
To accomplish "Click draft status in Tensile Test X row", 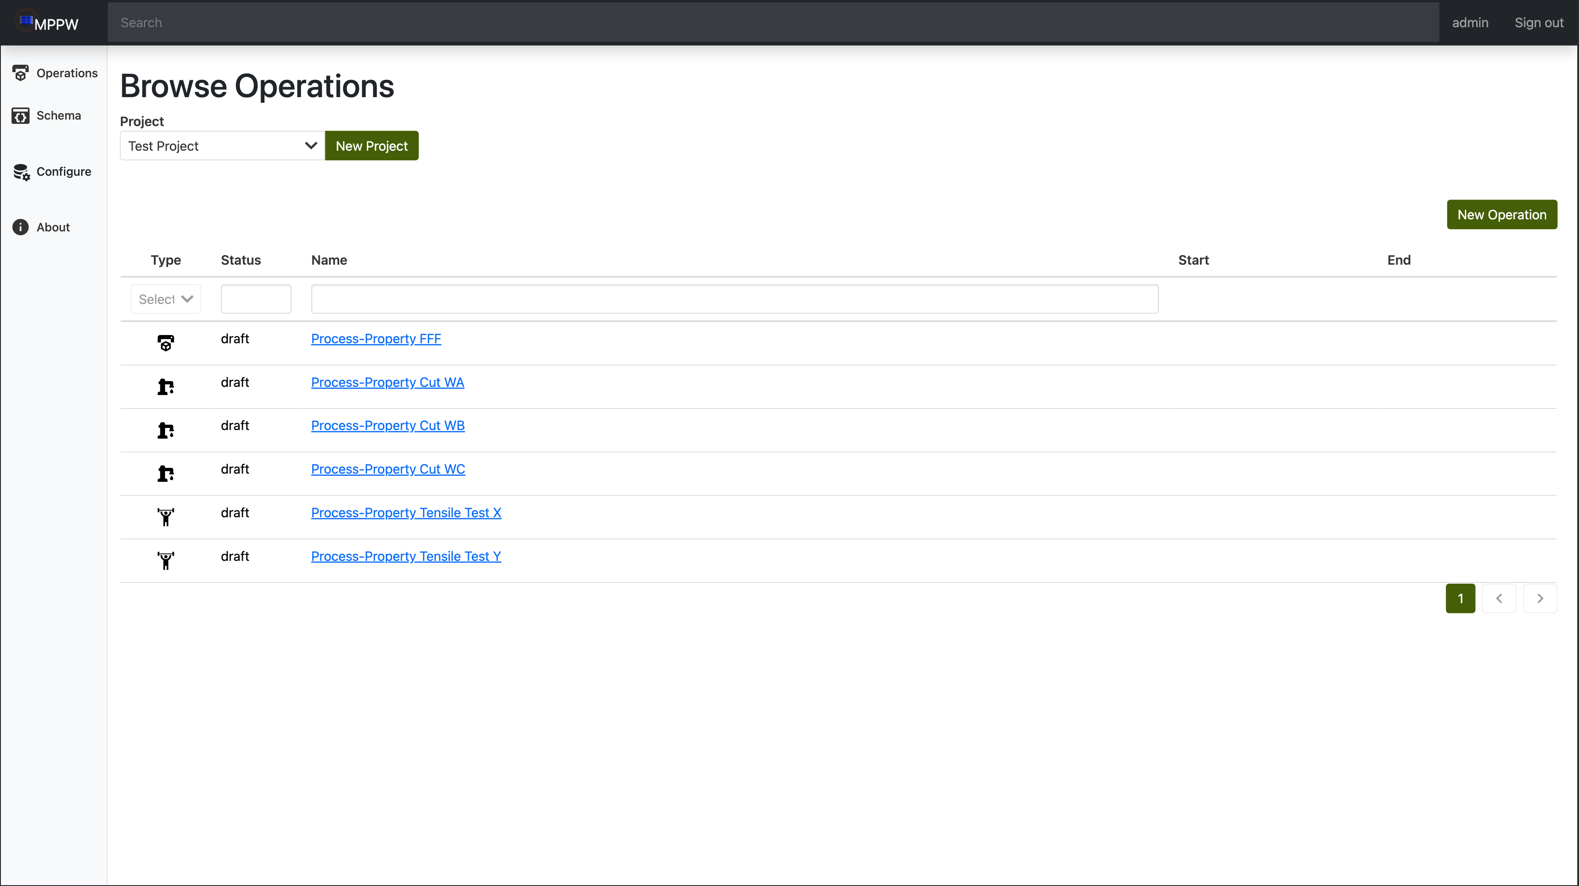I will pyautogui.click(x=235, y=513).
